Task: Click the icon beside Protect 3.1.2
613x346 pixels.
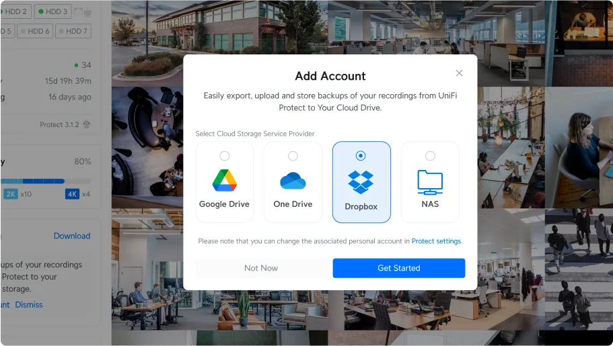Action: coord(87,124)
